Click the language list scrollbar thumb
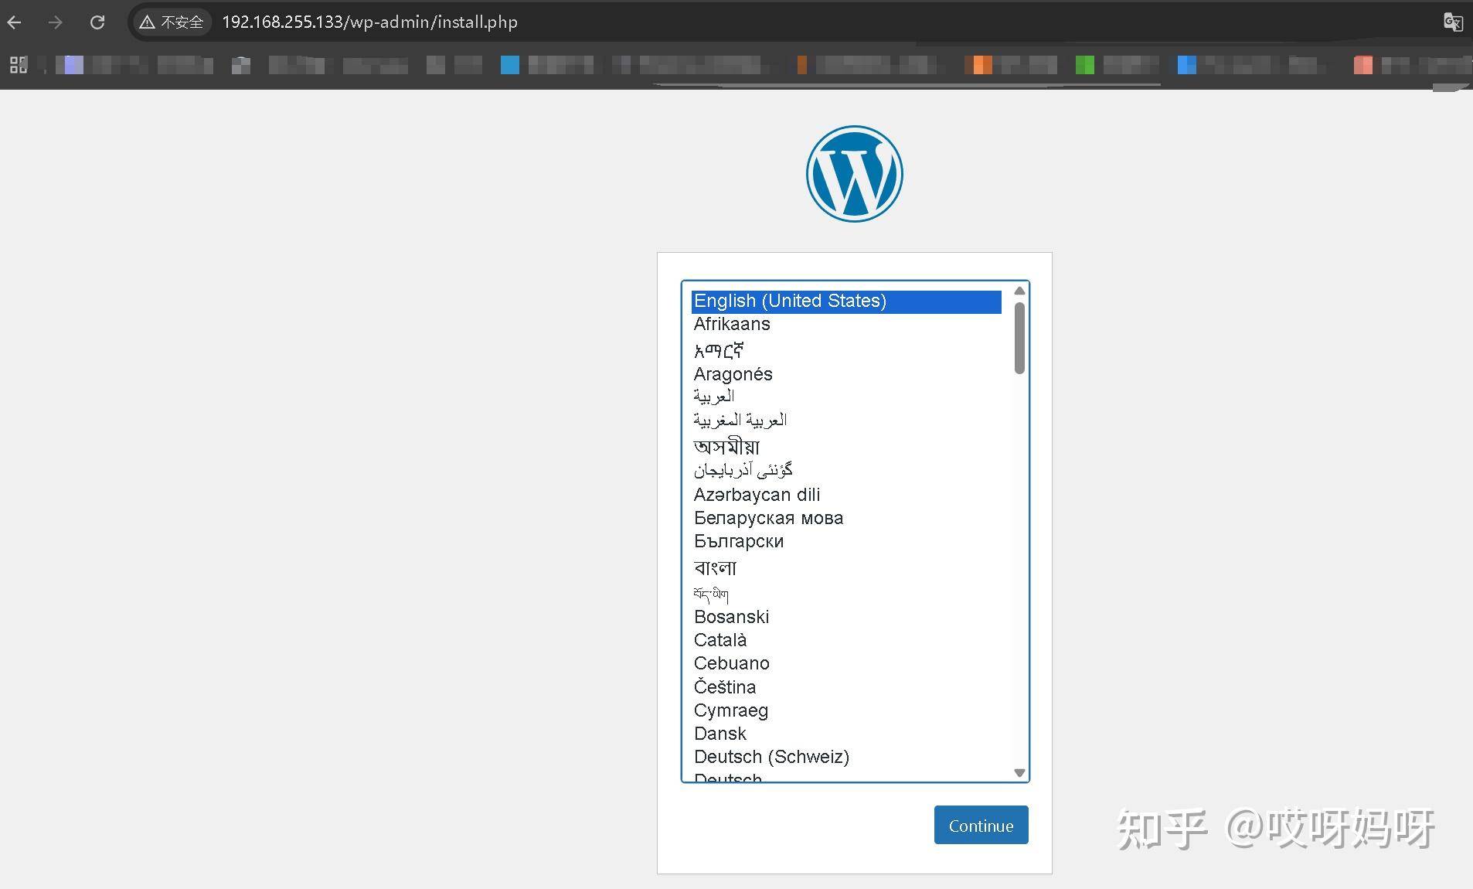Screen dimensions: 1473x889 pos(1019,338)
